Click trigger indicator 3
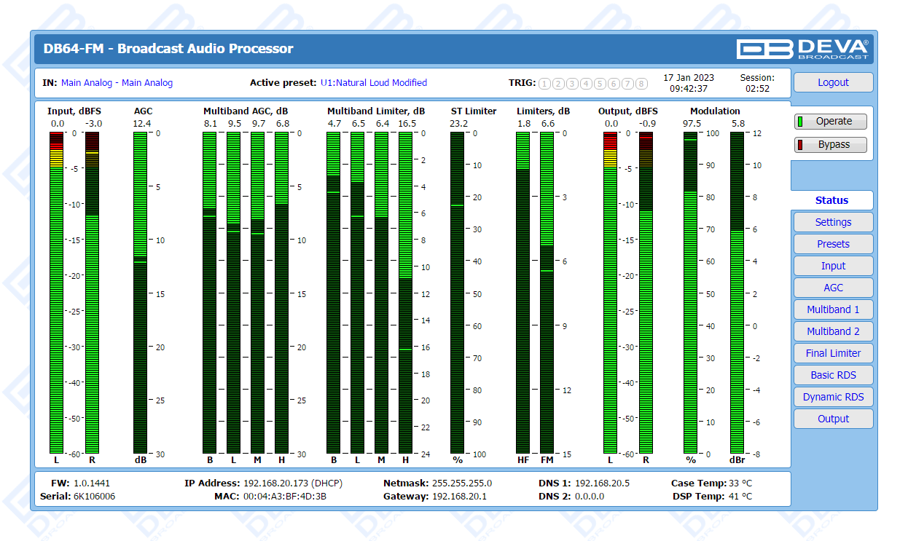The image size is (908, 541). point(572,84)
